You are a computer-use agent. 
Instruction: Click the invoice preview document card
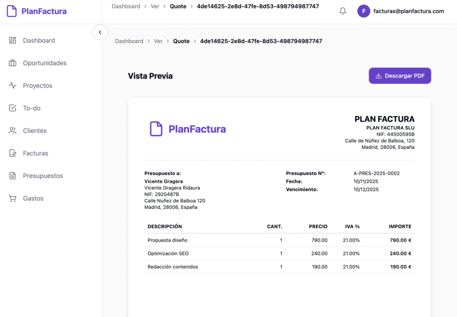(279, 205)
